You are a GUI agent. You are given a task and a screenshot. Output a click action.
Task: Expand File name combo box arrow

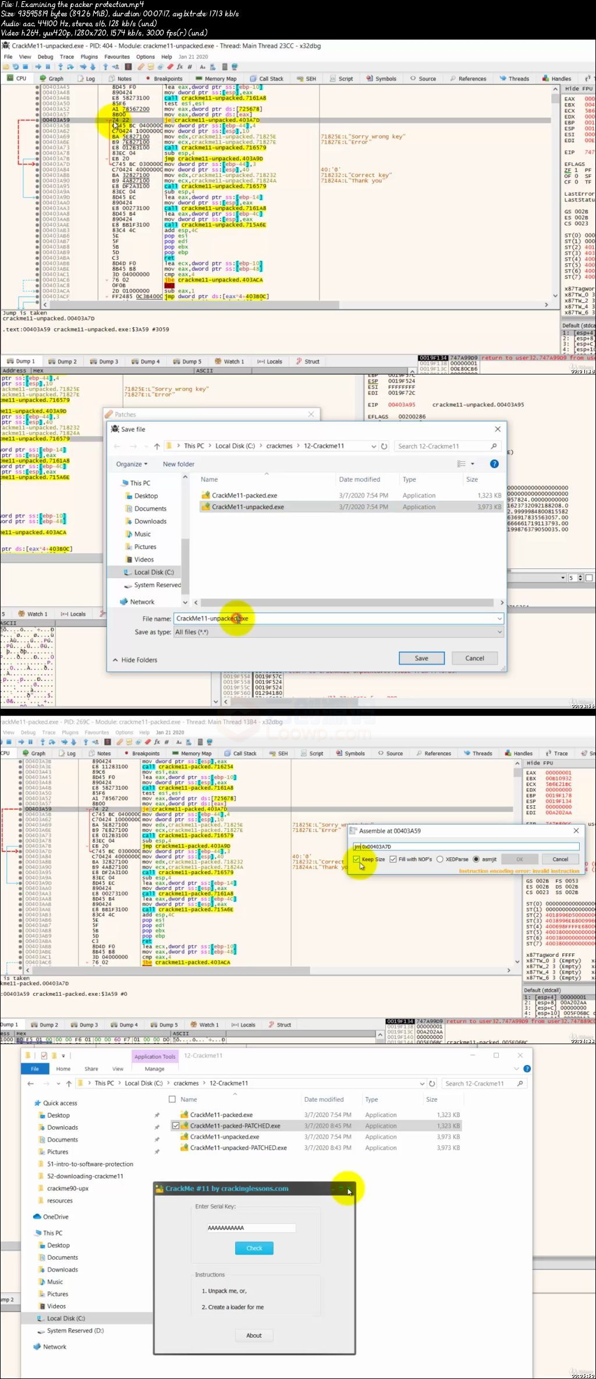(499, 618)
